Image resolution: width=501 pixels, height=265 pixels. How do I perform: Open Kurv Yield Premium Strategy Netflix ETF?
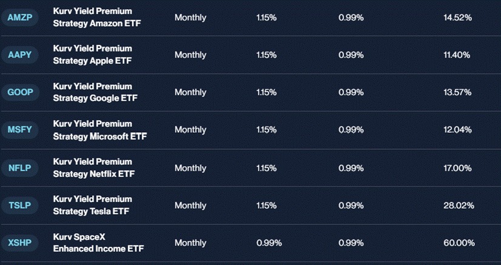click(x=94, y=168)
